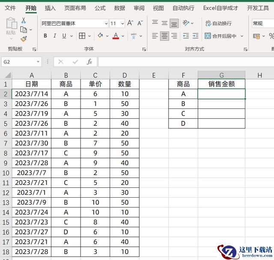Open Name Box dropdown arrow
The height and width of the screenshot is (260, 274).
click(x=38, y=61)
